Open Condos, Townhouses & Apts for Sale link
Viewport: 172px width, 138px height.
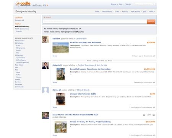click(92, 65)
